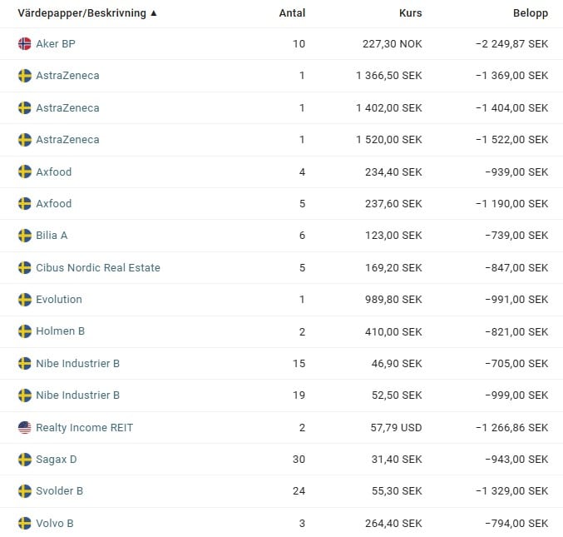Click the Swedish flag icon beside Holmen B
563x537 pixels.
coord(25,331)
